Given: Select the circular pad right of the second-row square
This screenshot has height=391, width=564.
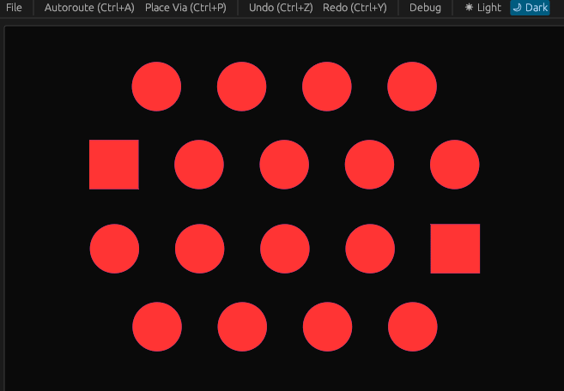Looking at the screenshot, I should (199, 165).
